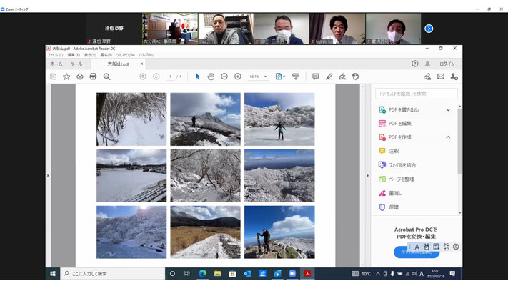The height and width of the screenshot is (286, 508).
Task: Select the snowy forest path photo
Action: [x=131, y=119]
